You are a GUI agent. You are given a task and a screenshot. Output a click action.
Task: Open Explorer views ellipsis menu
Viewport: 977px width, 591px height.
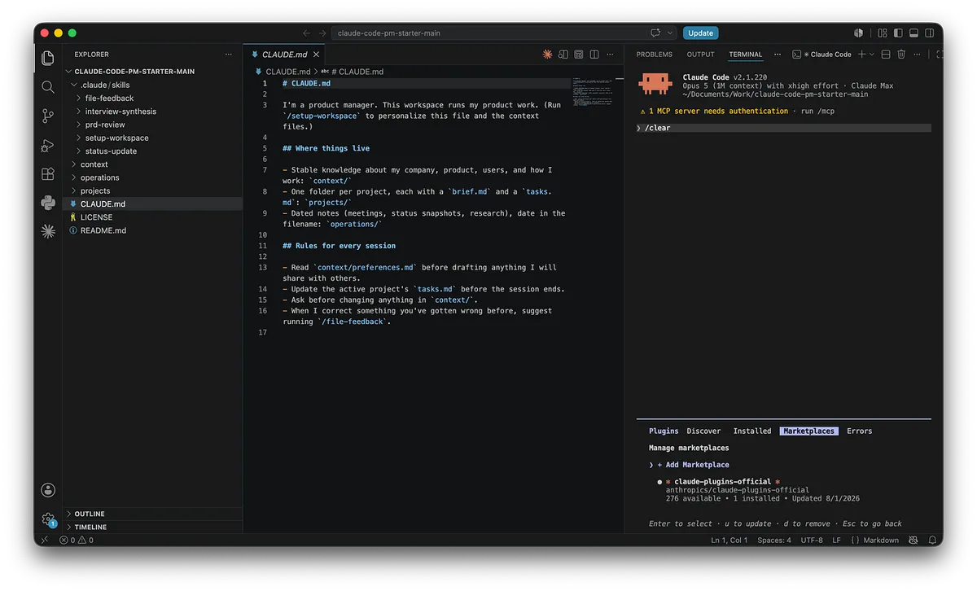pos(229,55)
